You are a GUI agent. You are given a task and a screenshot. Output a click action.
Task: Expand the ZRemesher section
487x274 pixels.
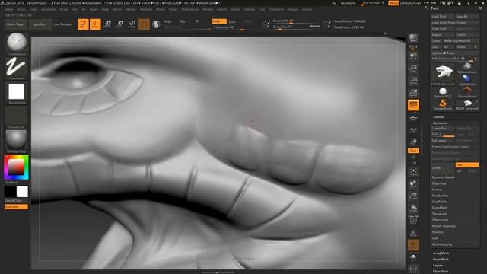click(440, 220)
